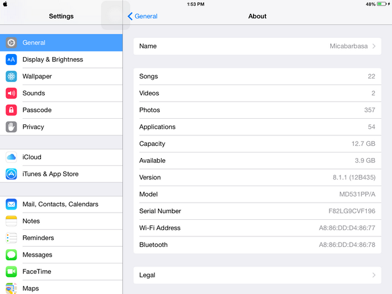The image size is (392, 294).
Task: Tap the Maps settings entry
Action: click(x=31, y=288)
